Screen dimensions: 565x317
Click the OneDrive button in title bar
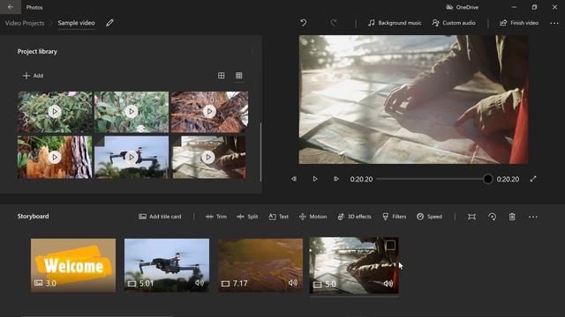point(463,7)
